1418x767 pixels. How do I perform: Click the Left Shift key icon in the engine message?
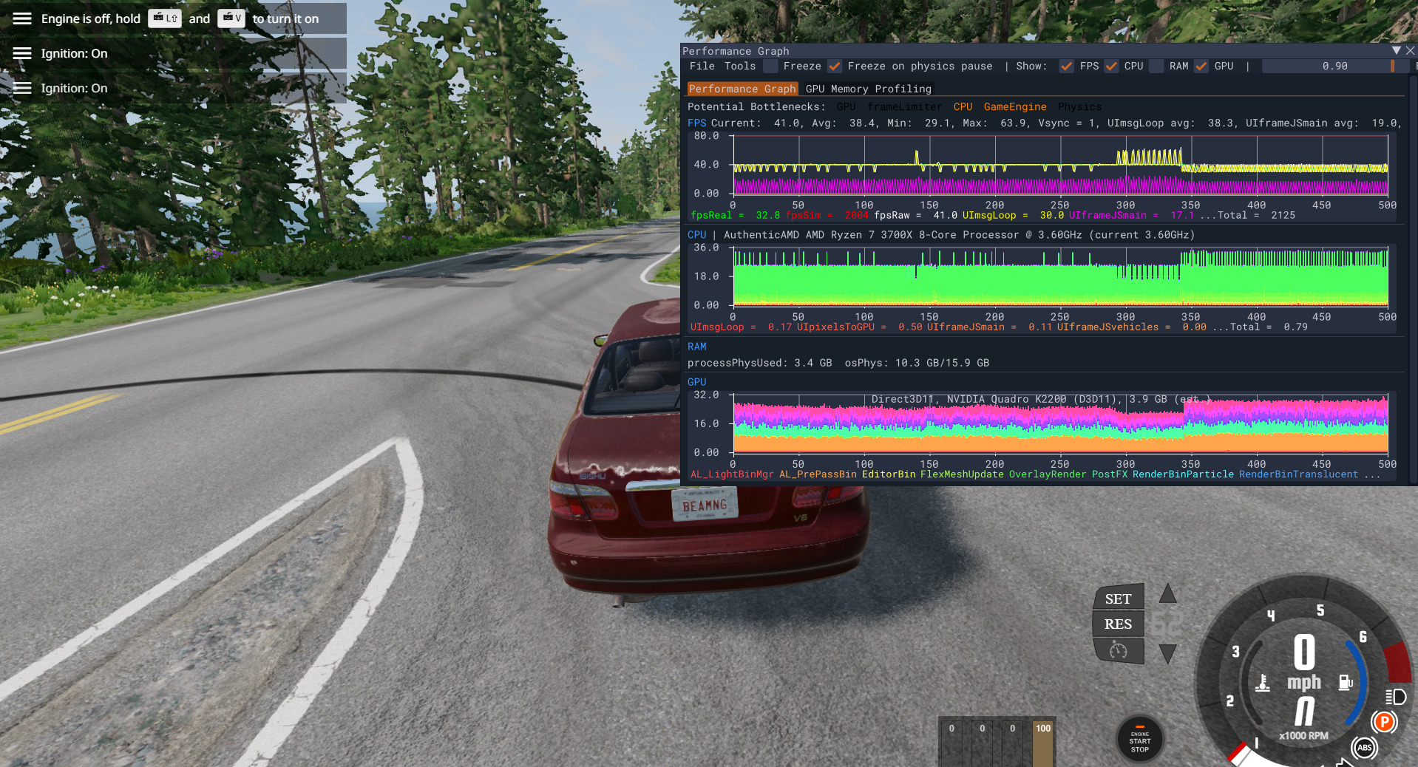pos(165,18)
